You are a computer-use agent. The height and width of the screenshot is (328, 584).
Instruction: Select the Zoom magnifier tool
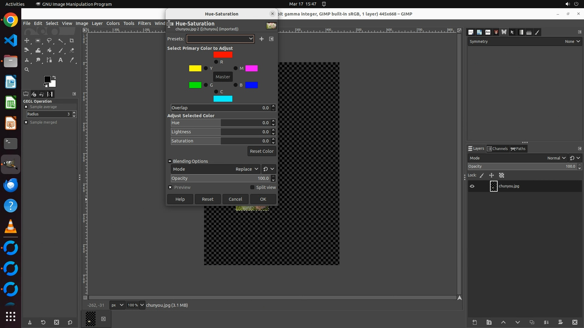coord(27,70)
